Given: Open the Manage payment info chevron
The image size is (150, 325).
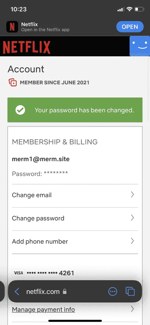Looking at the screenshot, I should pos(132,309).
